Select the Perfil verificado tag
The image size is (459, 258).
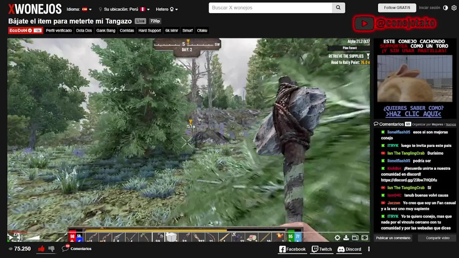(59, 30)
